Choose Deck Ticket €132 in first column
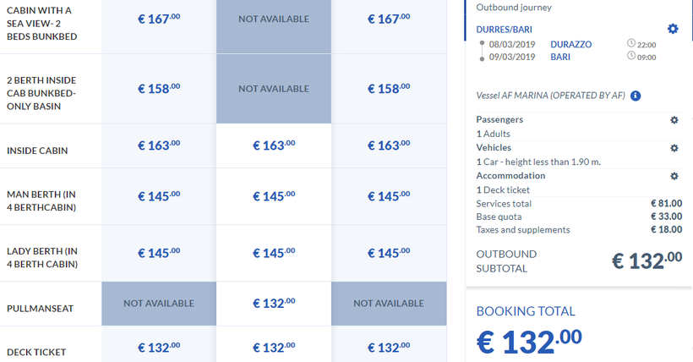Screen dimensions: 693x362 tap(159, 348)
